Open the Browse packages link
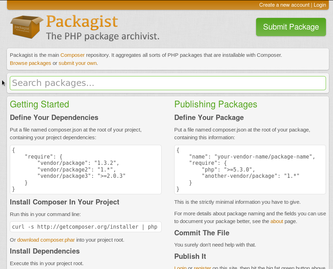 (30, 63)
